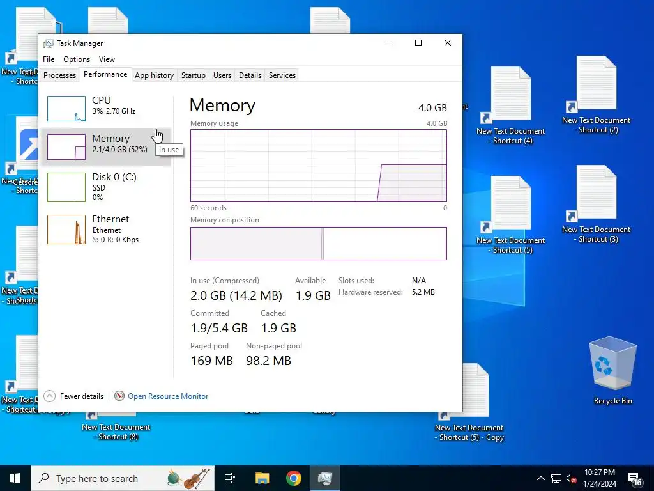Viewport: 654px width, 491px height.
Task: Open the notification center icon
Action: 634,479
